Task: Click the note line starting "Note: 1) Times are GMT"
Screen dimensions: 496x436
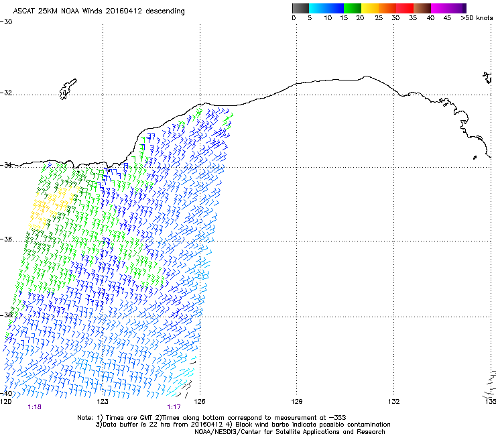Action: coord(212,418)
